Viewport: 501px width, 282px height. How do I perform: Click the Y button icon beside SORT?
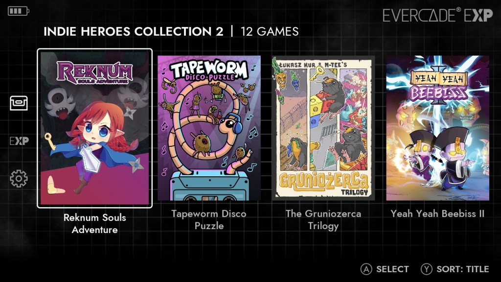click(426, 269)
